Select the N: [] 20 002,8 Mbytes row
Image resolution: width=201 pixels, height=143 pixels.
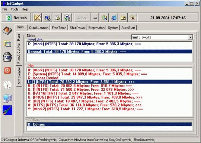point(109,86)
